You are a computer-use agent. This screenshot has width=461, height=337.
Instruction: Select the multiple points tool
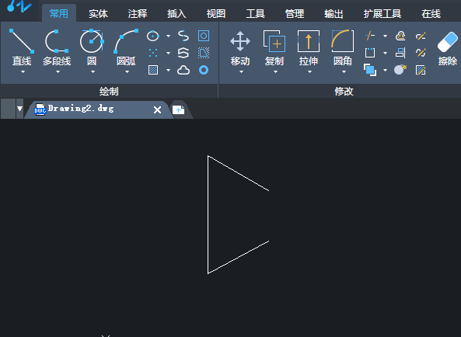[x=153, y=53]
